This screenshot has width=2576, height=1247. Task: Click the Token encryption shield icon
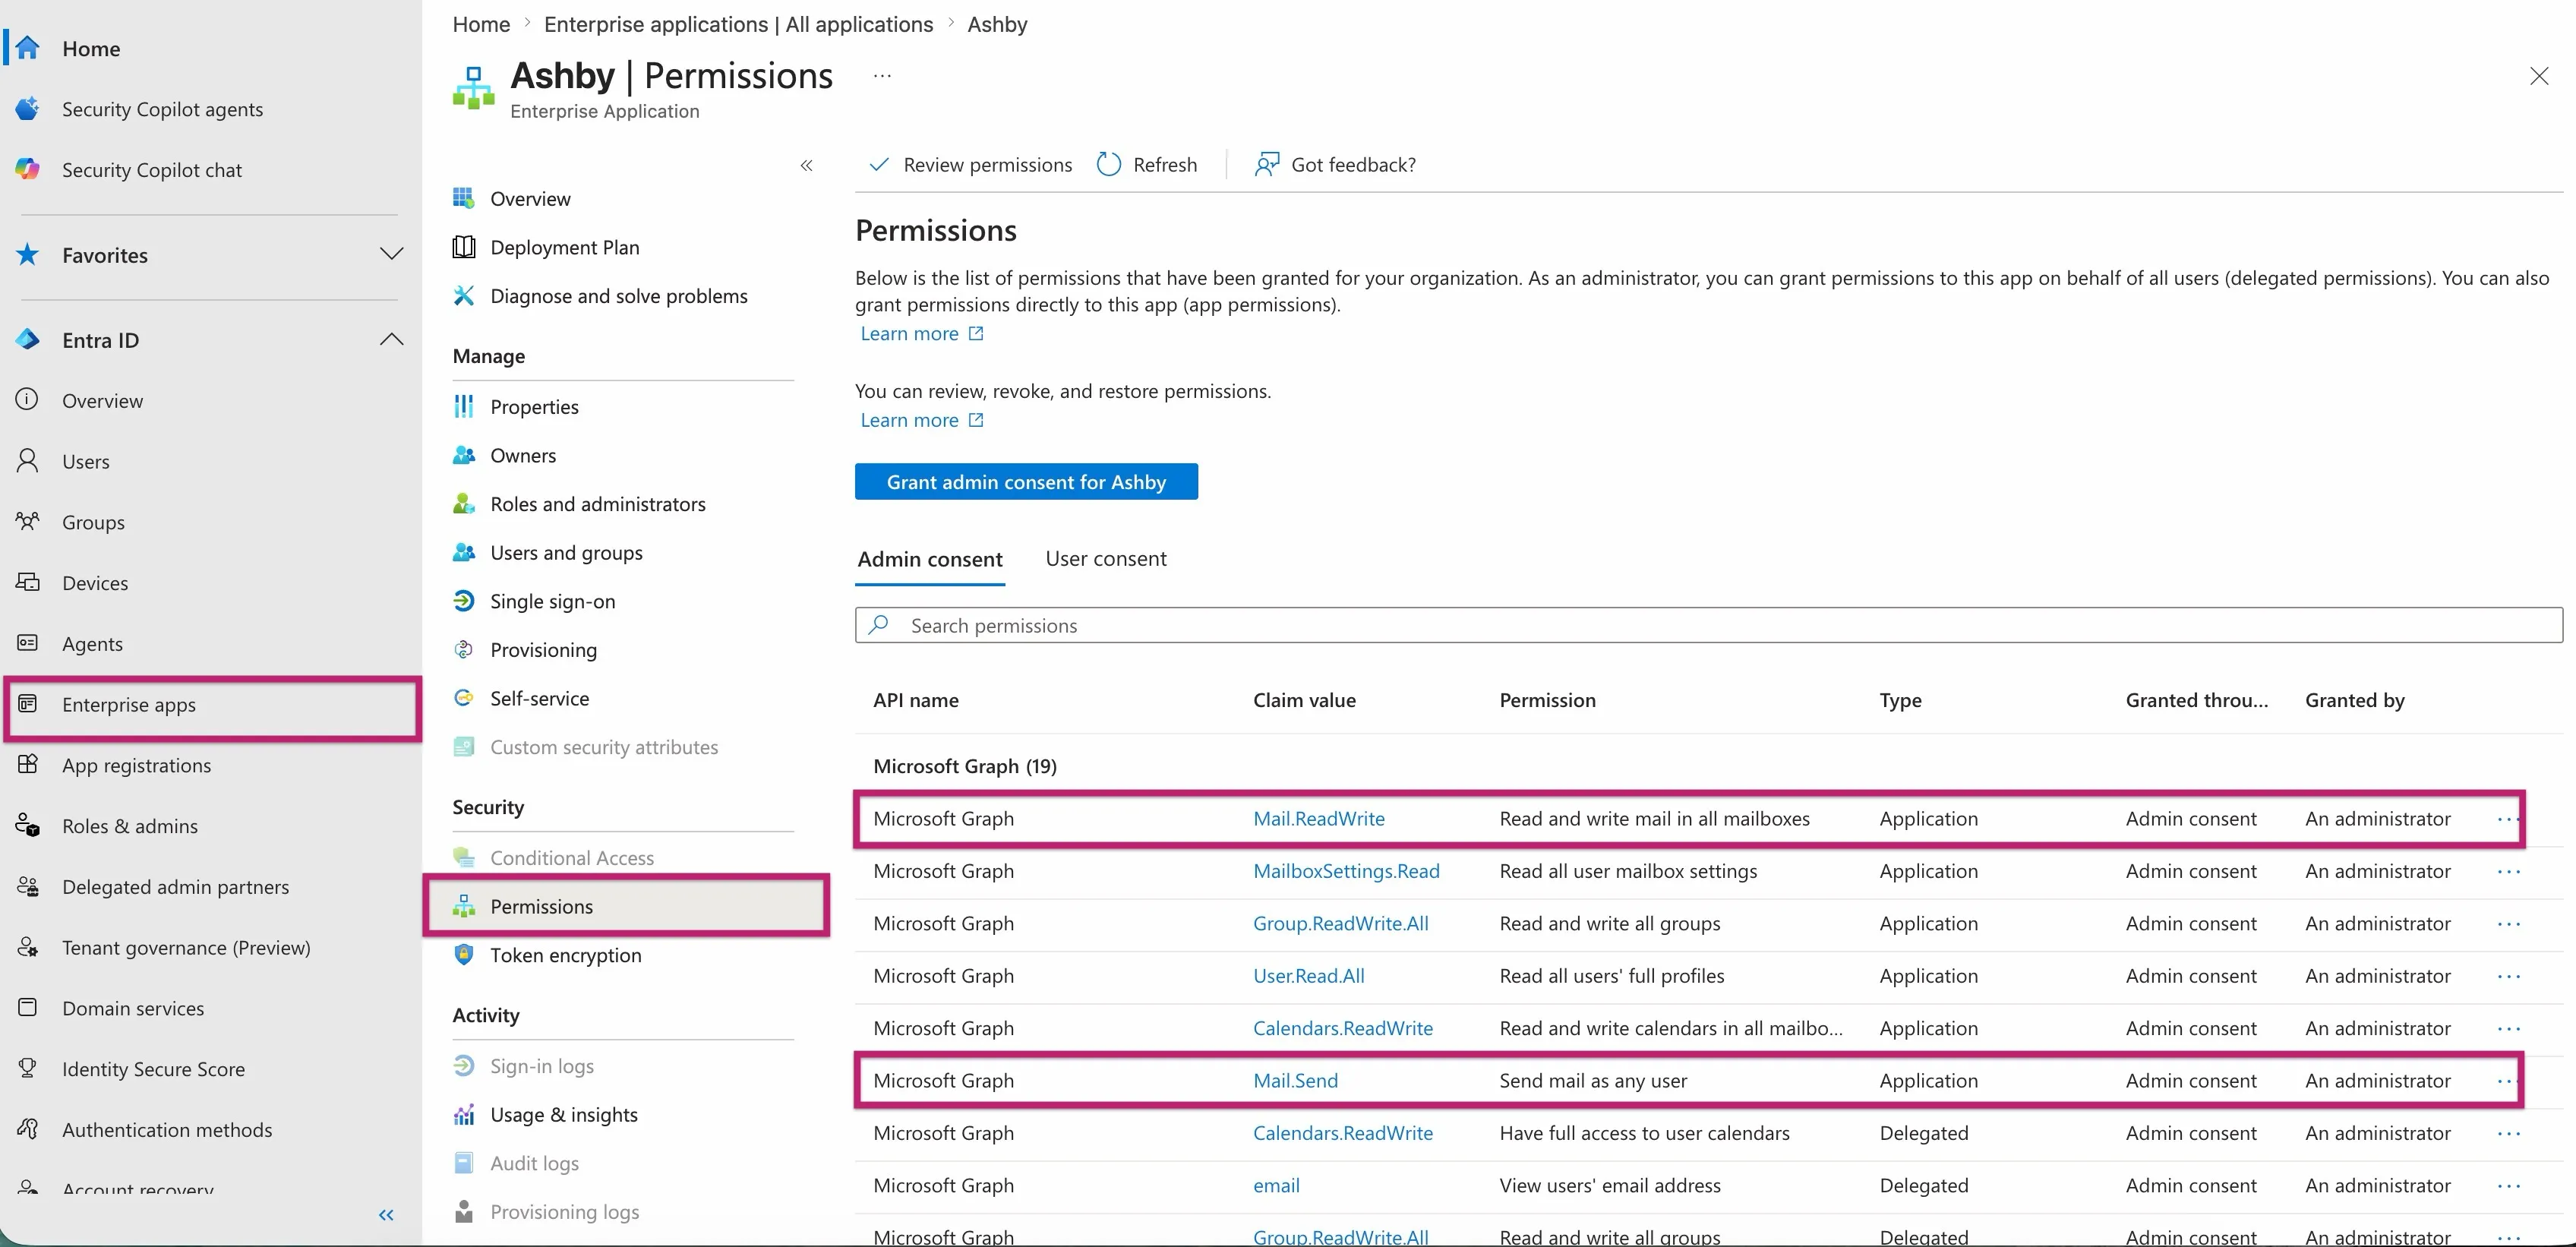pos(464,955)
